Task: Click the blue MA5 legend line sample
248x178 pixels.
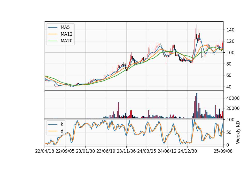Action: (x=53, y=27)
